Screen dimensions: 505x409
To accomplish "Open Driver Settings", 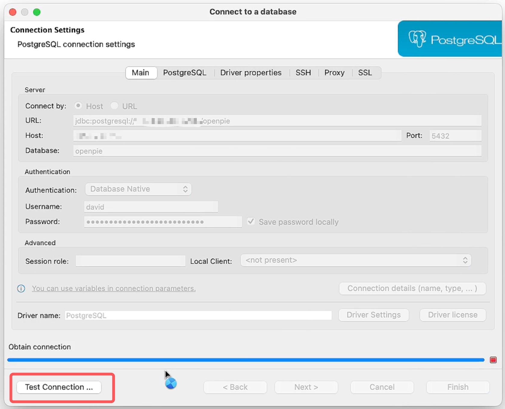I will tap(373, 315).
